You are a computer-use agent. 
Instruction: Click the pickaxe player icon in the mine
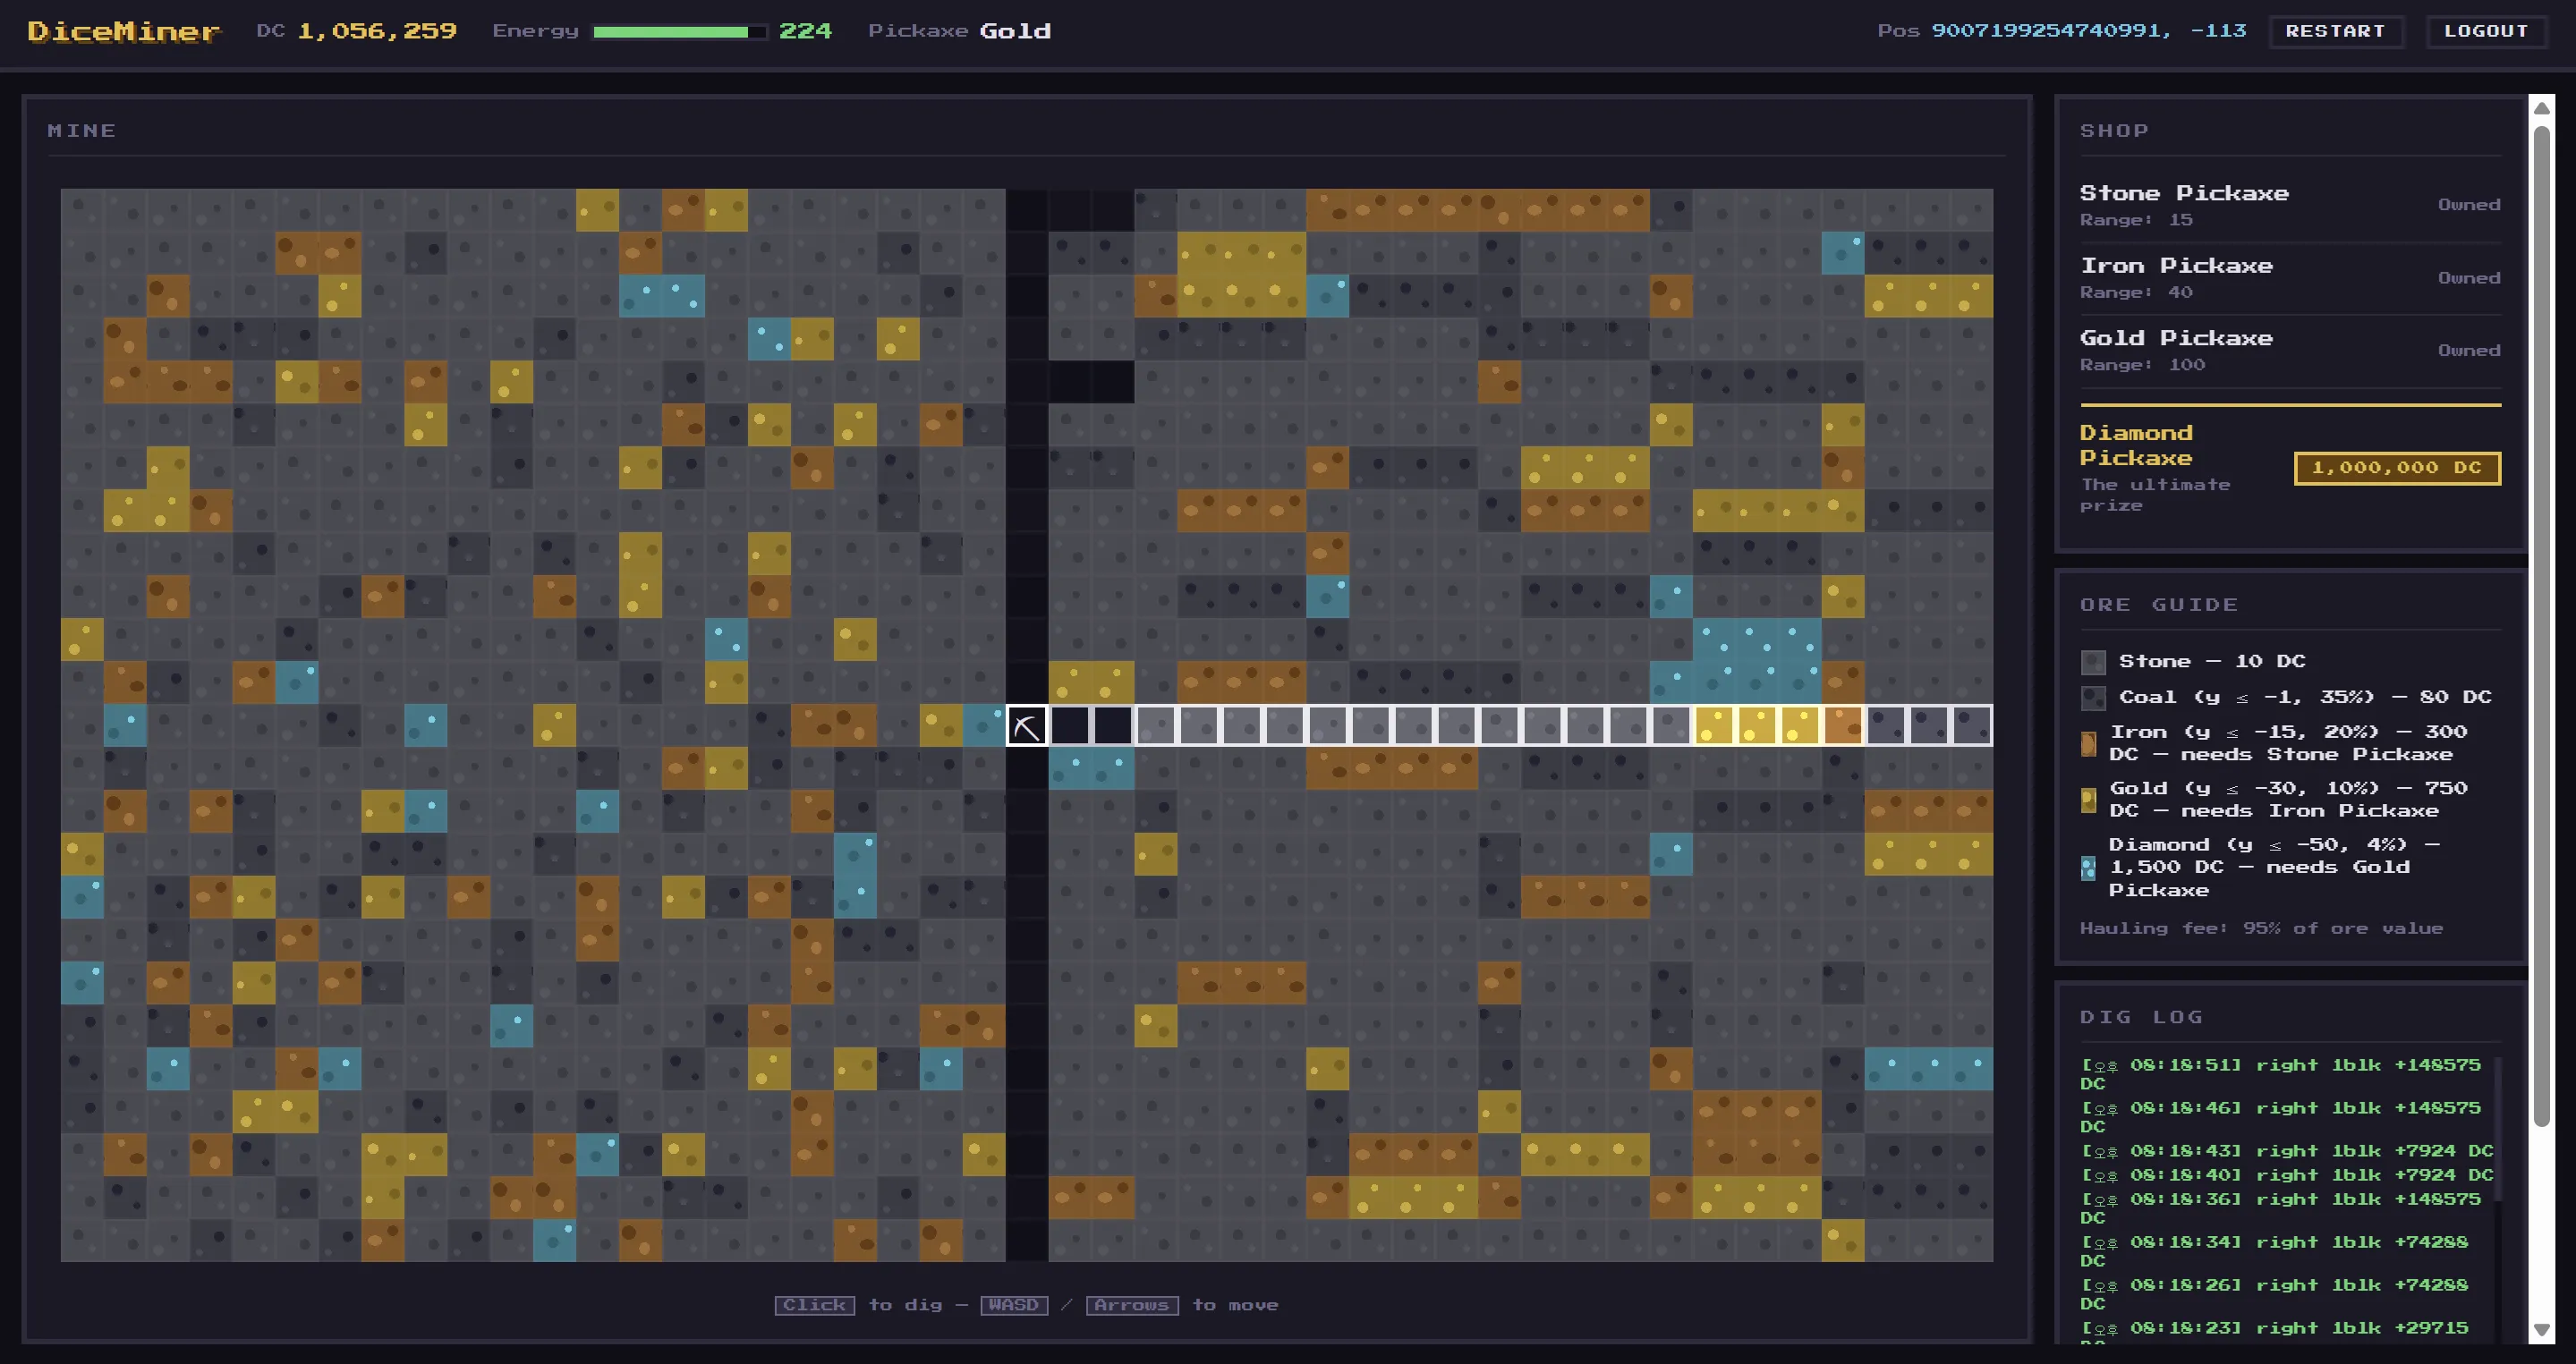pos(1027,725)
